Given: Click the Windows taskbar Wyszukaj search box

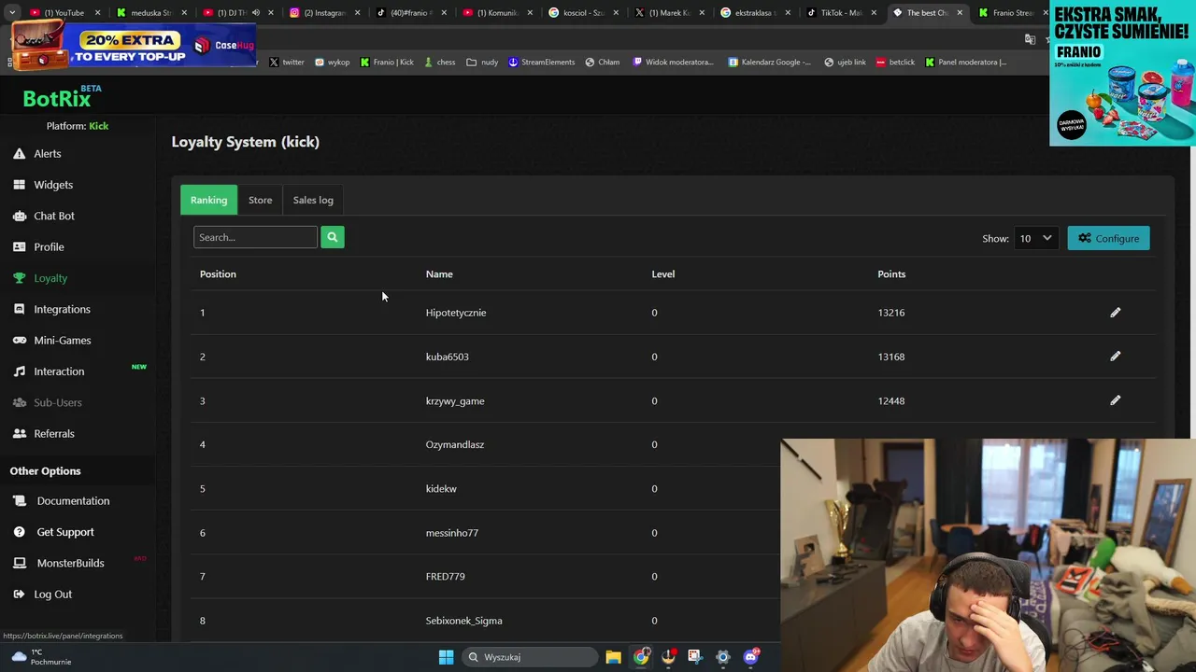Looking at the screenshot, I should (531, 657).
